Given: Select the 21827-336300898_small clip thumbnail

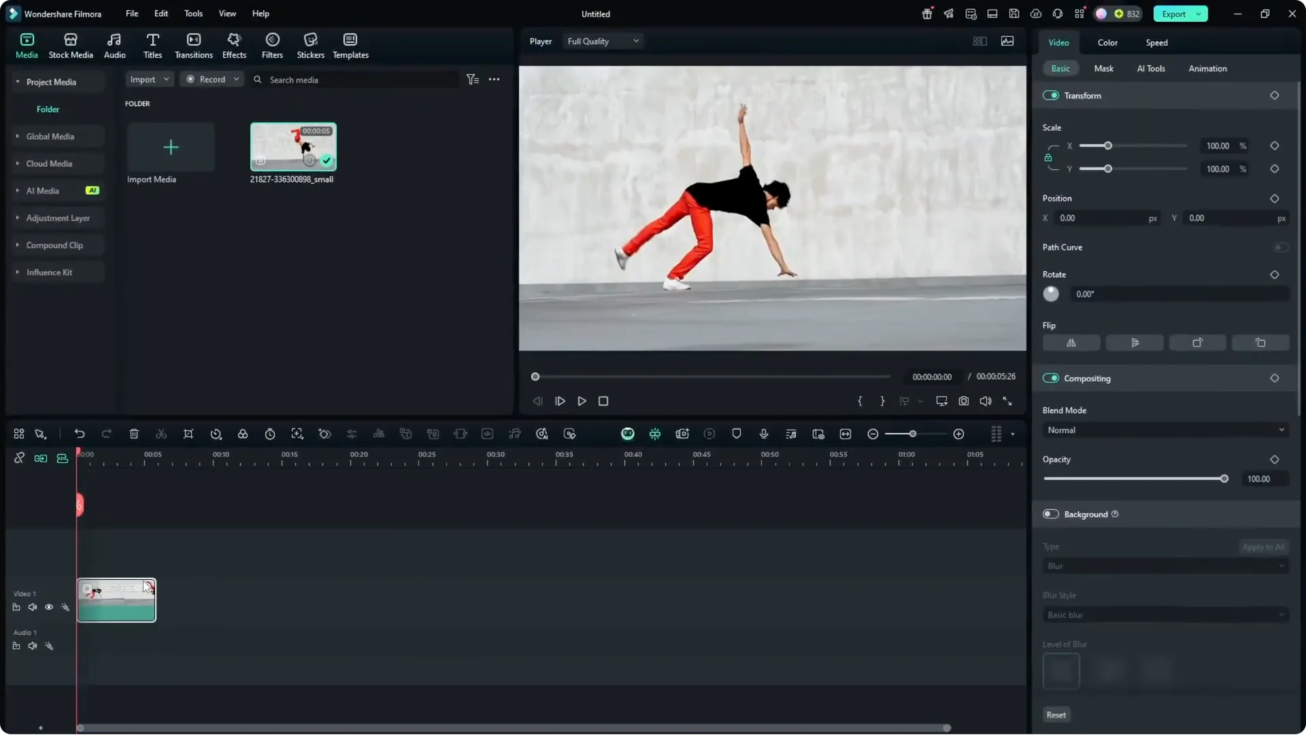Looking at the screenshot, I should pos(292,146).
